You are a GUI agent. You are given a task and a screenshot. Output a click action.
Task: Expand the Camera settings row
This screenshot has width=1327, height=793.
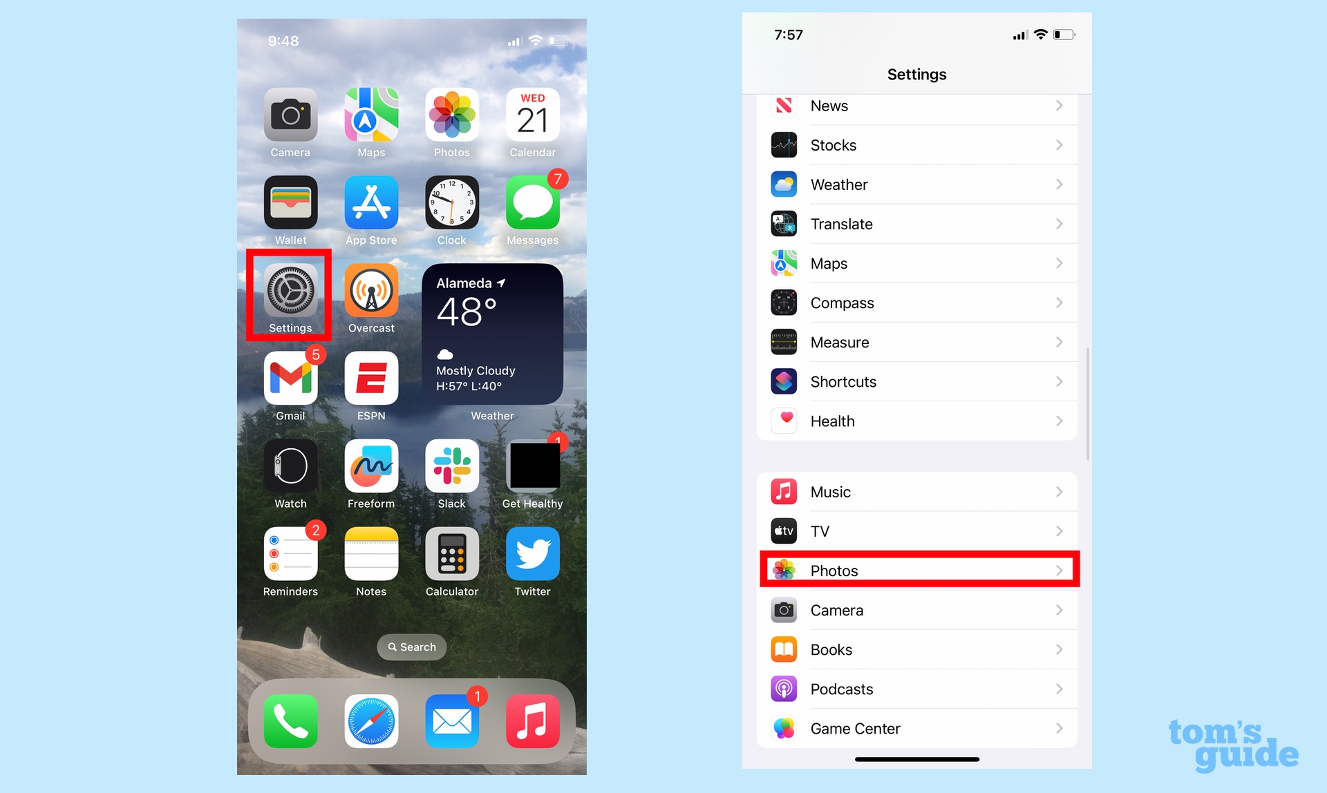tap(918, 610)
